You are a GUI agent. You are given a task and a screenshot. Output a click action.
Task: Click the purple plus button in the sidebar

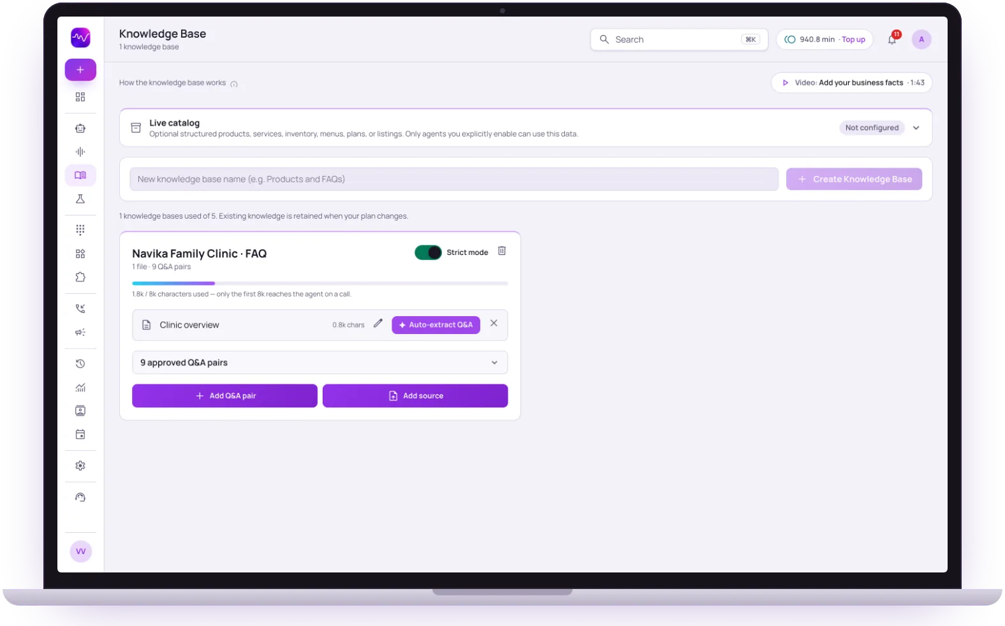coord(80,70)
